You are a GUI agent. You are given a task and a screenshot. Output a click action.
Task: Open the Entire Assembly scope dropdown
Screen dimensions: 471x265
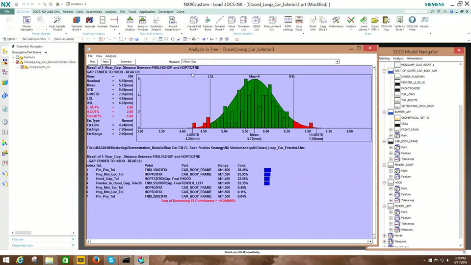click(x=68, y=39)
